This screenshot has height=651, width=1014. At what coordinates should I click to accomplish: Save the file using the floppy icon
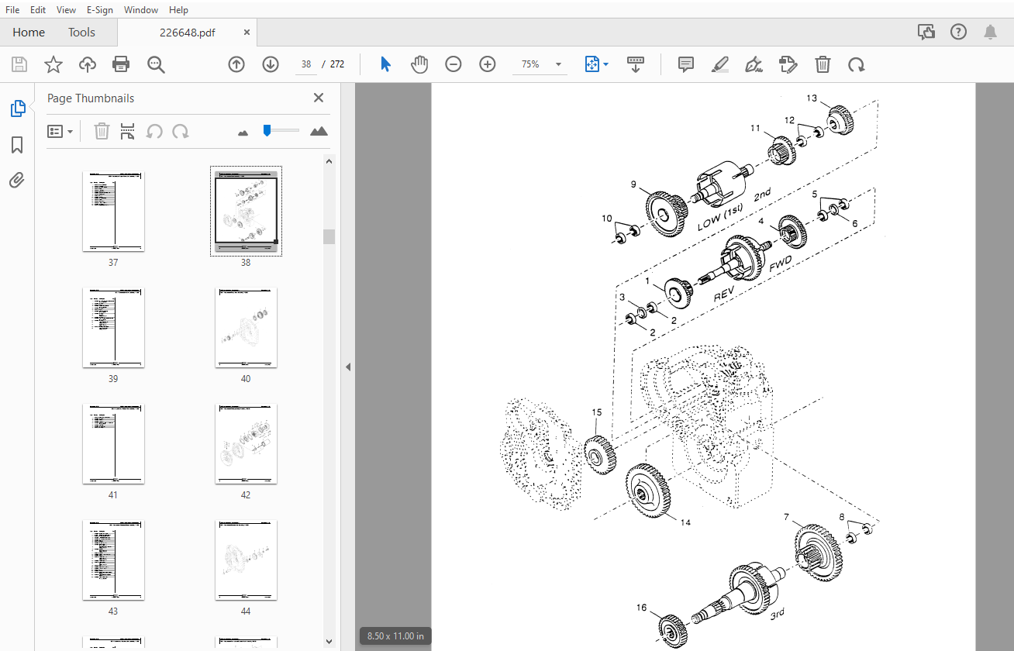coord(19,64)
